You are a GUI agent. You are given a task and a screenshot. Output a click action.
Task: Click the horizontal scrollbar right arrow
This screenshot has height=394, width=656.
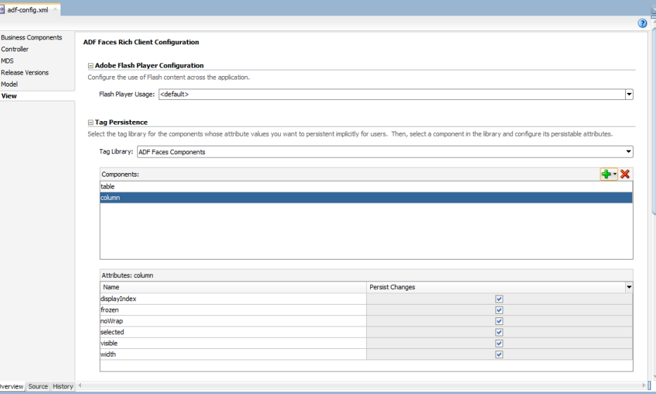pos(644,386)
